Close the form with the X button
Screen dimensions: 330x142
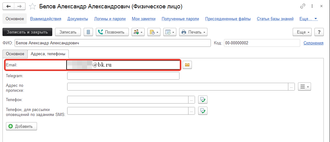point(321,6)
